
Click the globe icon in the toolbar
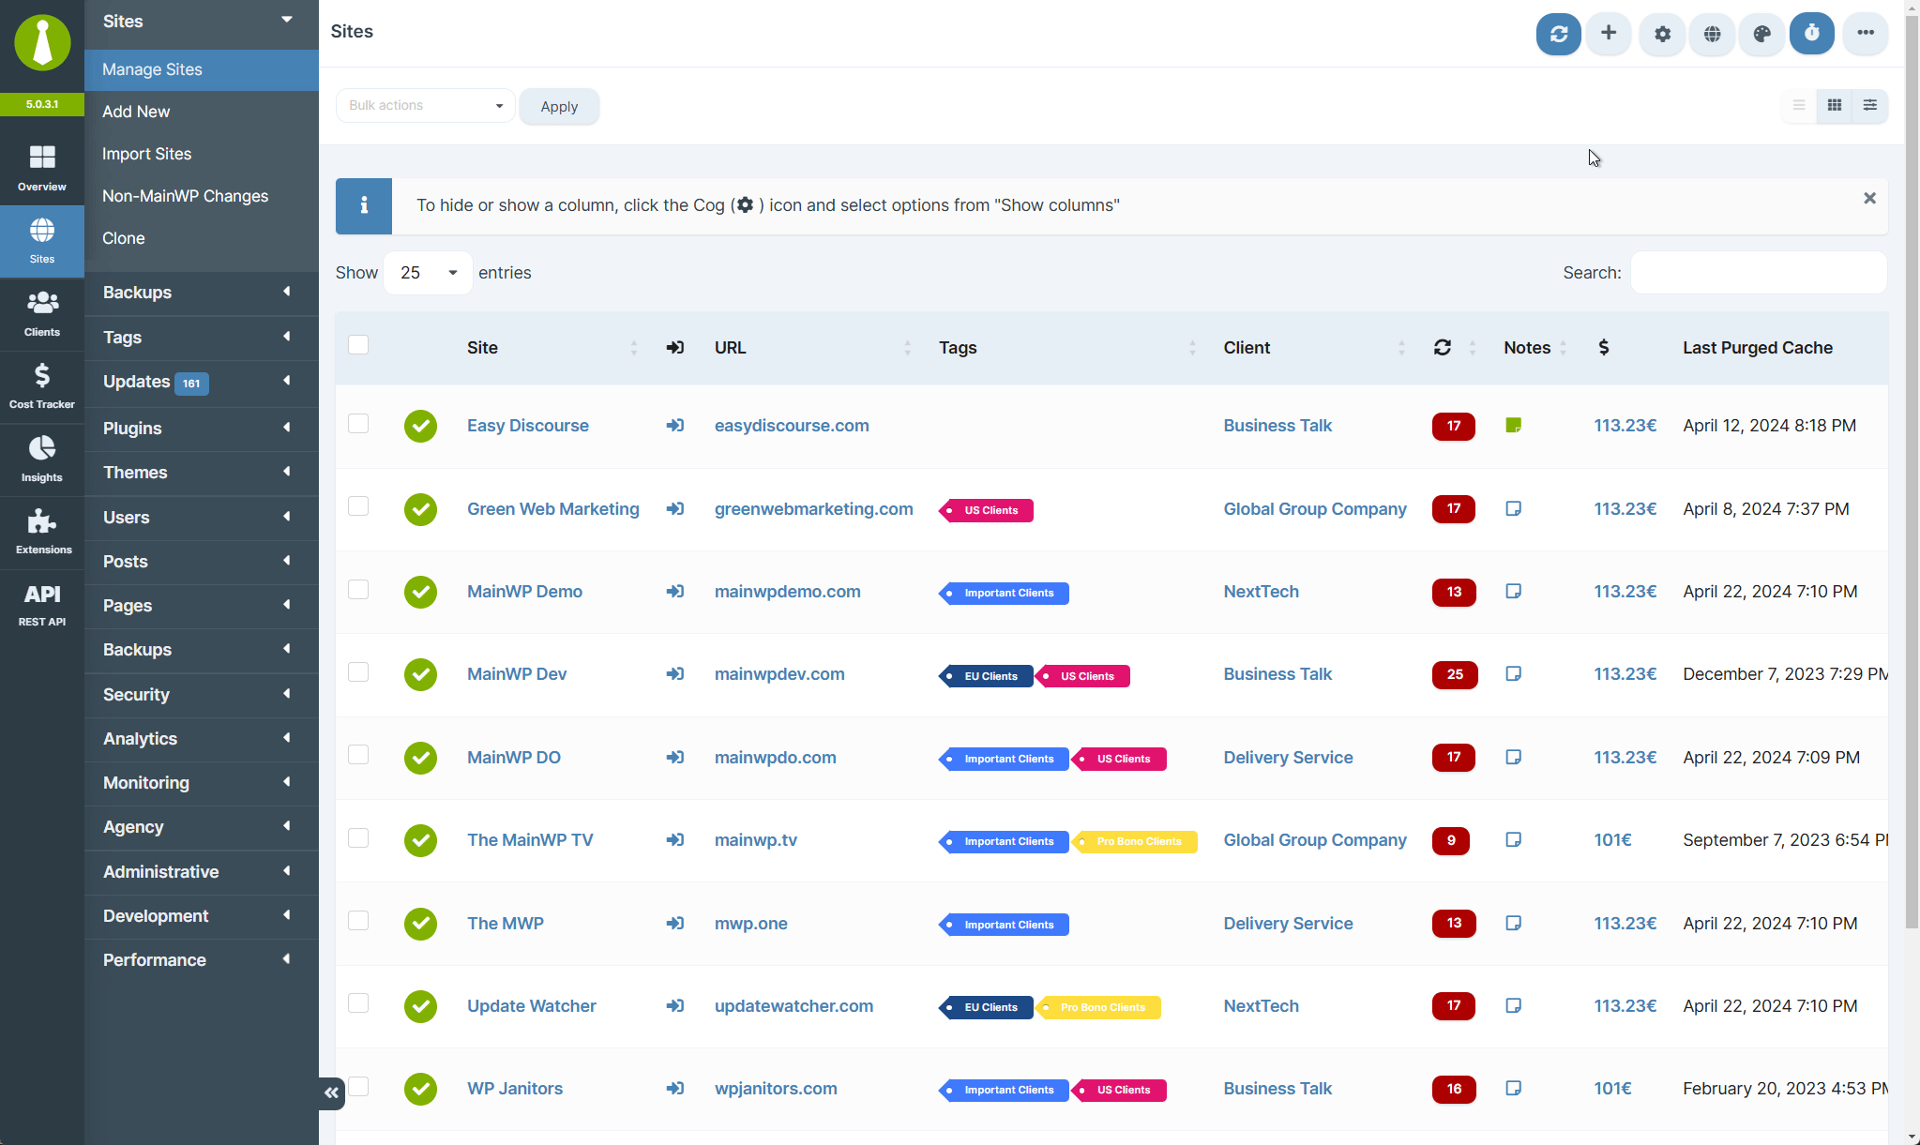pyautogui.click(x=1711, y=33)
